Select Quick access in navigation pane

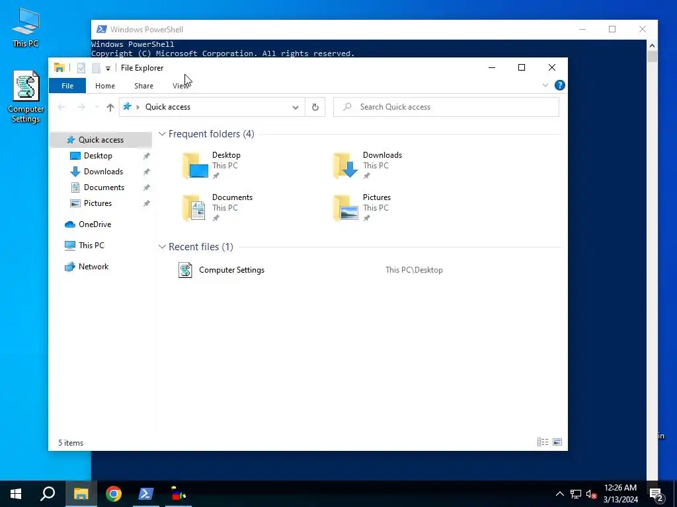pos(100,140)
